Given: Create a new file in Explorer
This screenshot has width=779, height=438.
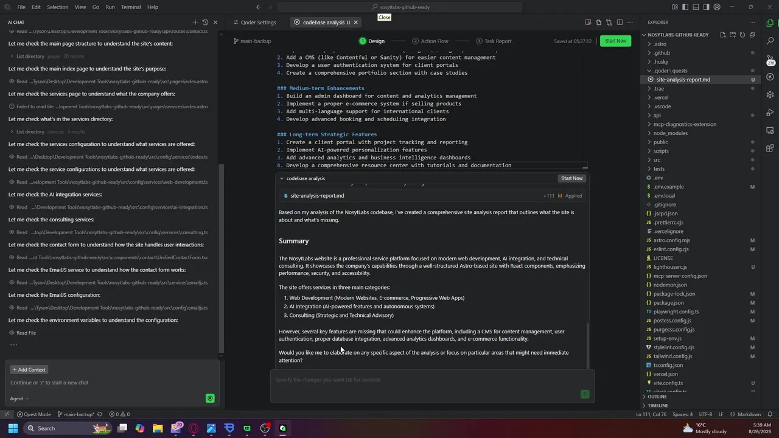Looking at the screenshot, I should pos(723,35).
